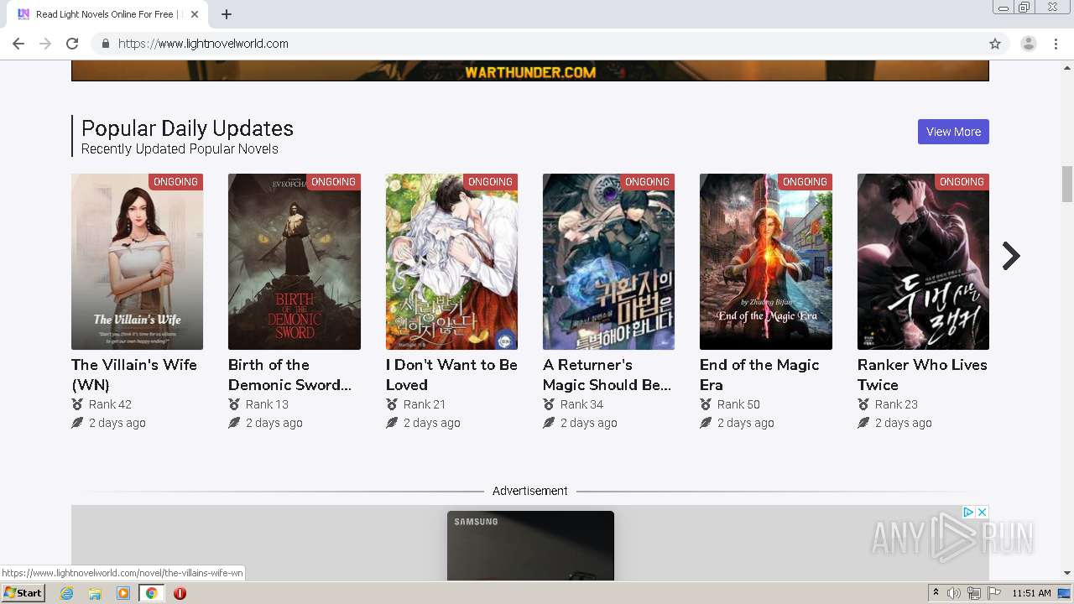This screenshot has height=604, width=1074.
Task: Click scrollbar down arrow
Action: [x=1067, y=574]
